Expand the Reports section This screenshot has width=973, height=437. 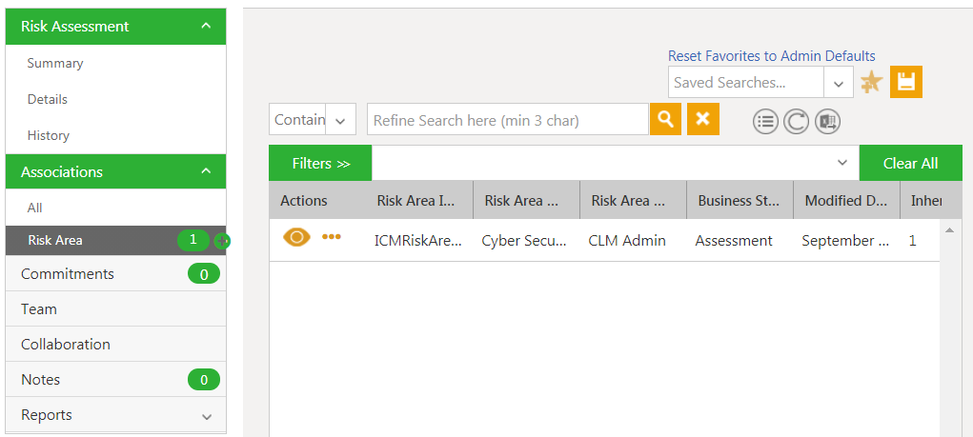pos(207,416)
